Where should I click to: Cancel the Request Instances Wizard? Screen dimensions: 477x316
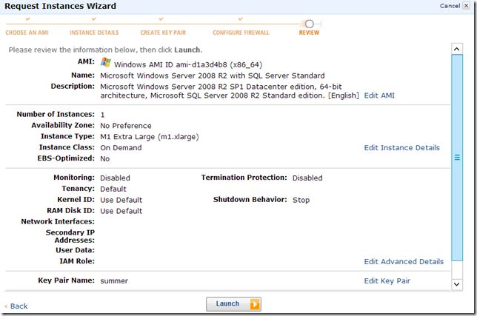(x=450, y=6)
